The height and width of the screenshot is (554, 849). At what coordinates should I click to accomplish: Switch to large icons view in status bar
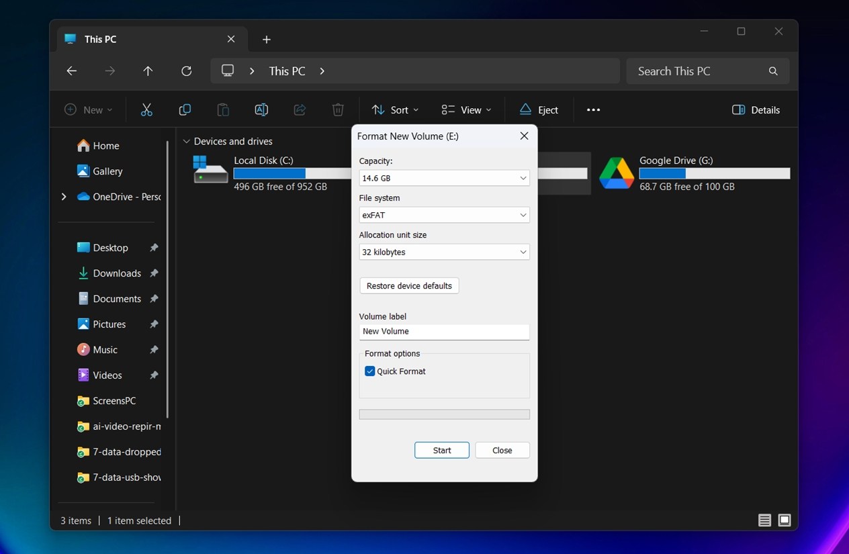tap(785, 520)
